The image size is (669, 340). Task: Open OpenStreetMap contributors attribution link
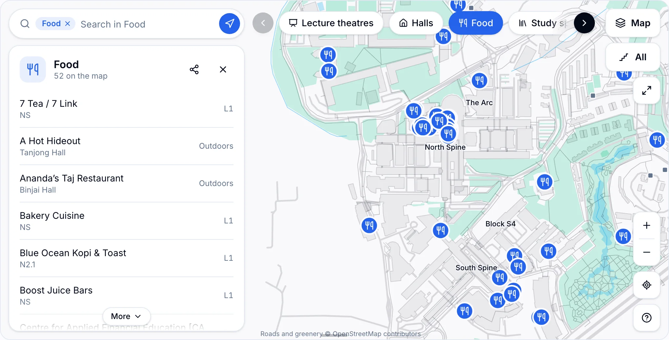(x=376, y=334)
